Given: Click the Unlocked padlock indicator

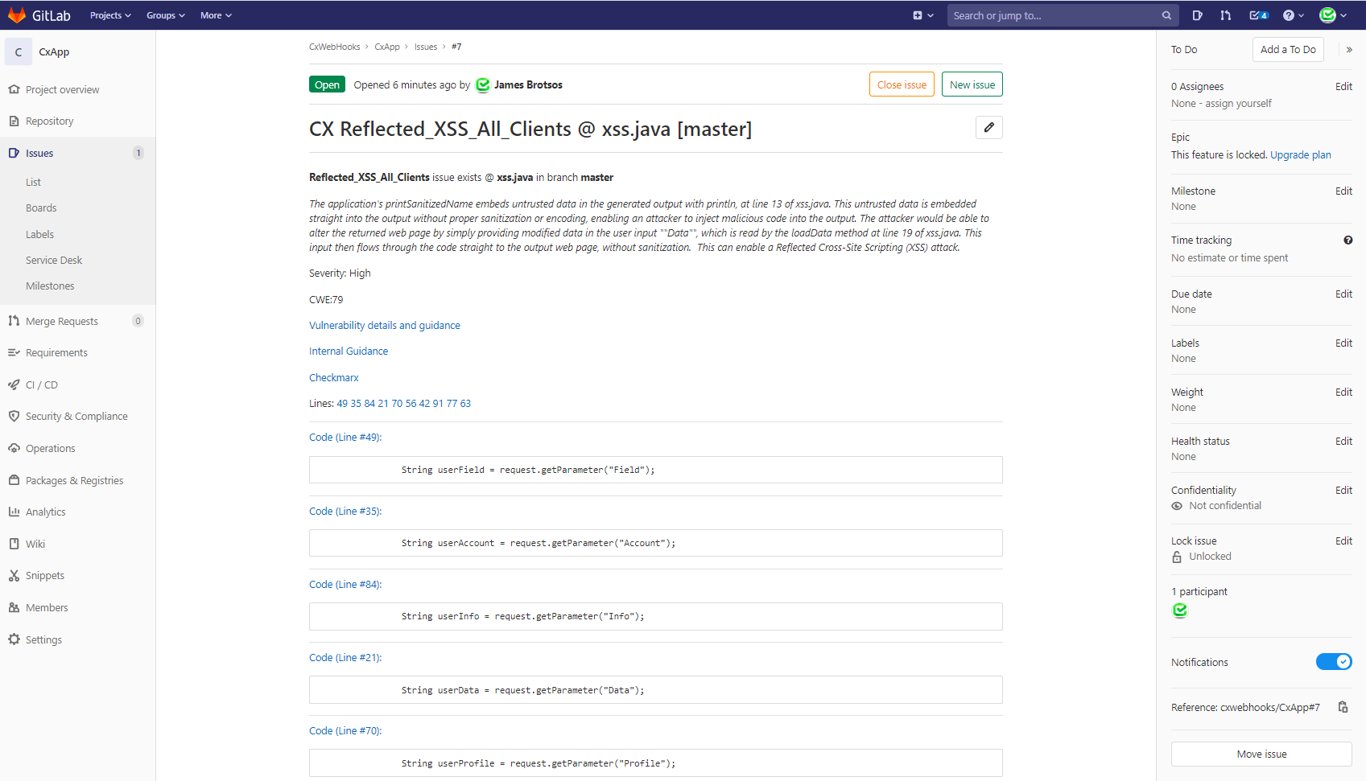Looking at the screenshot, I should coord(1177,556).
